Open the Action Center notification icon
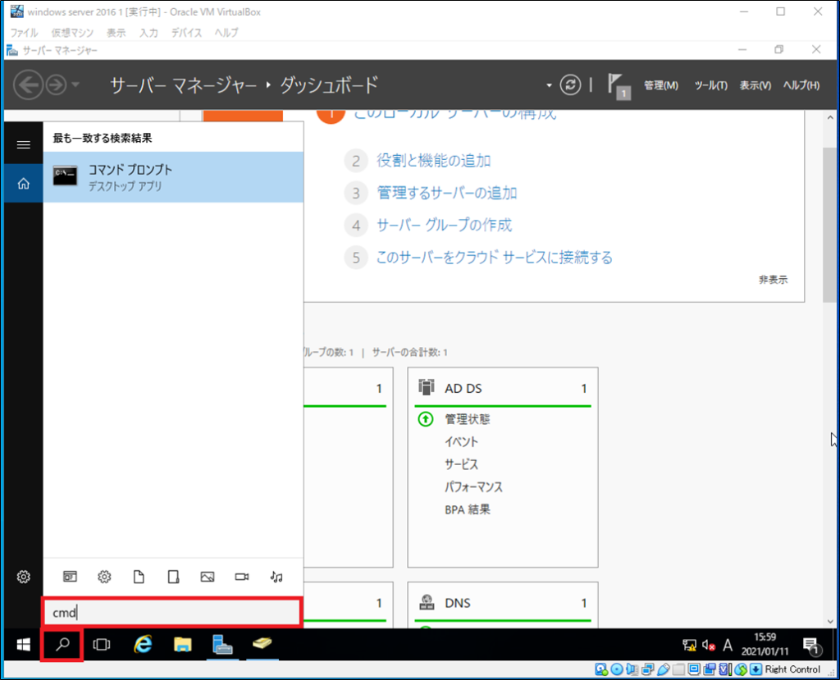The height and width of the screenshot is (680, 840). [x=811, y=646]
